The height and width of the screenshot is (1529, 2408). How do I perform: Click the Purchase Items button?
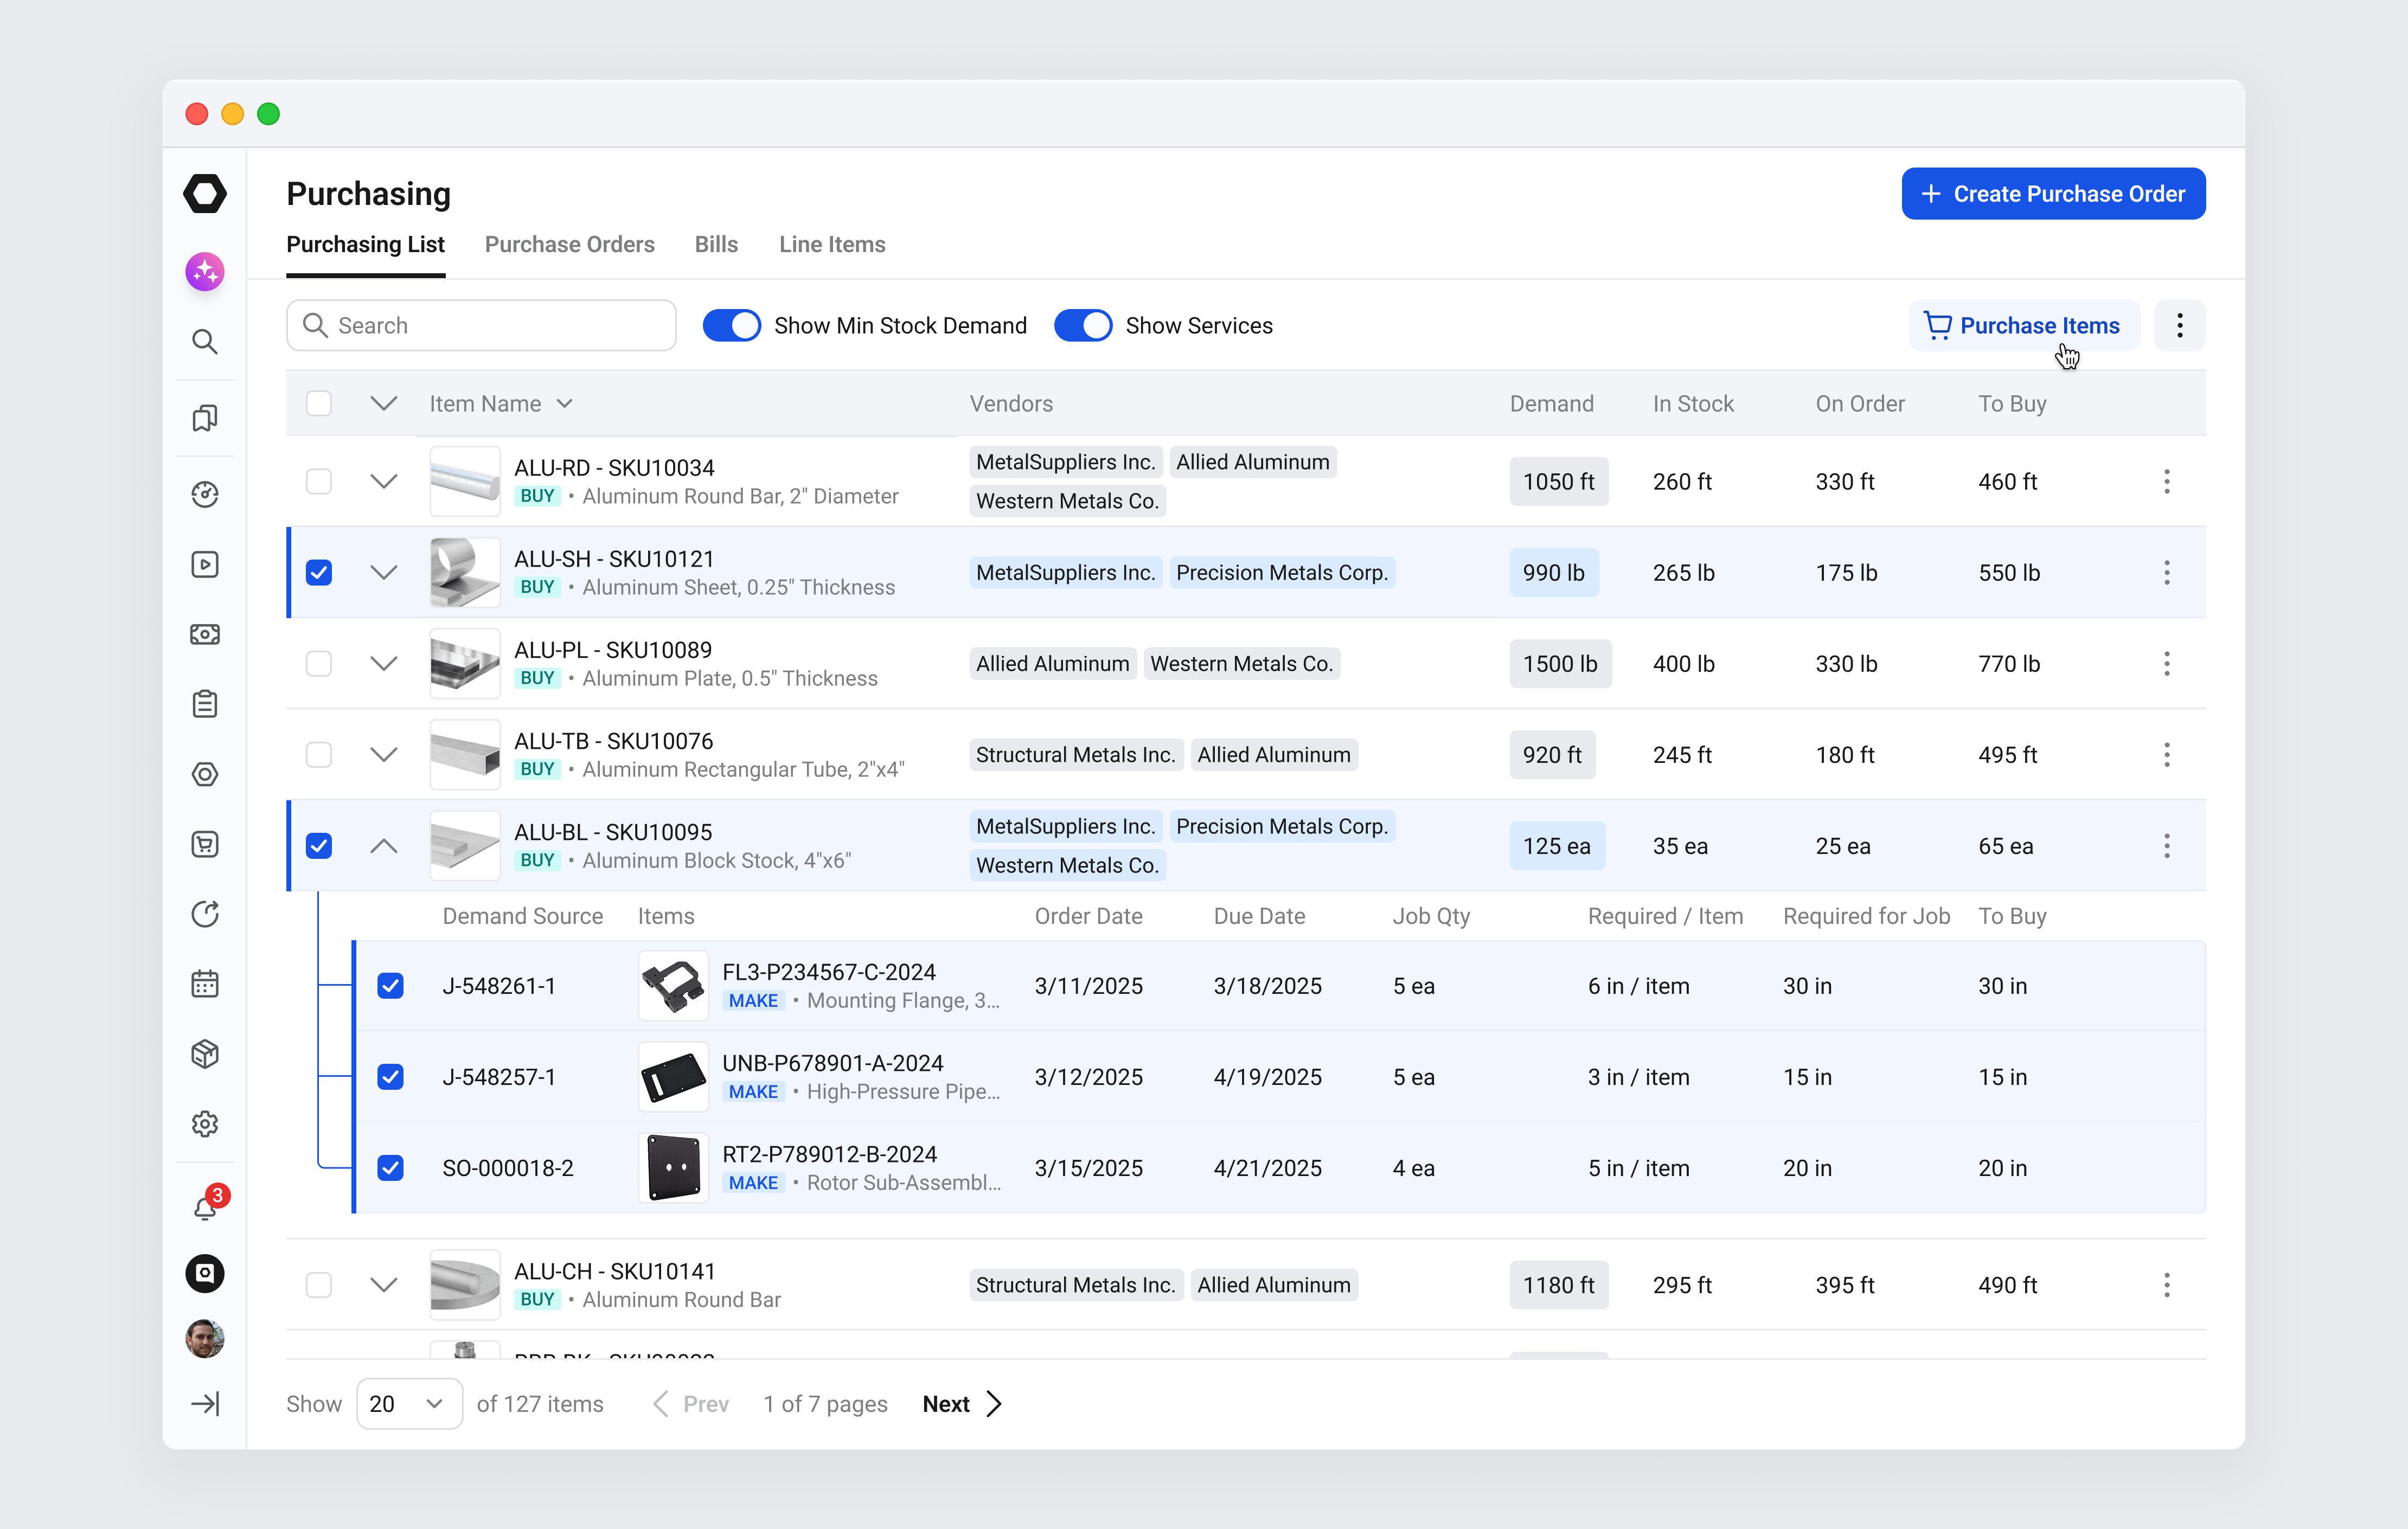tap(2024, 325)
